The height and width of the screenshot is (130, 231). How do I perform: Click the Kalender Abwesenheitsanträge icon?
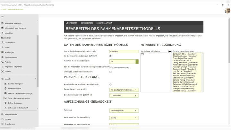(x=5, y=93)
